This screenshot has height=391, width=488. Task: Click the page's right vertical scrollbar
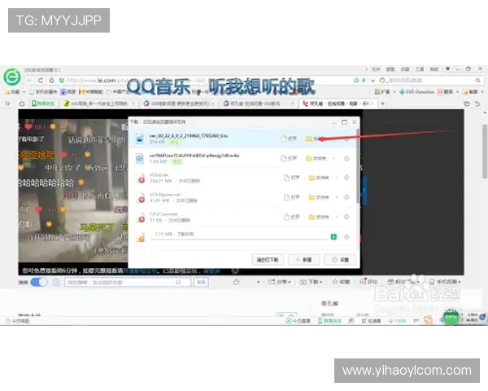point(485,152)
